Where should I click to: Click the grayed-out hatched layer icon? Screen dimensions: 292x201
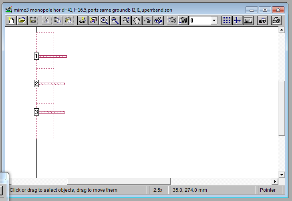coord(172,20)
